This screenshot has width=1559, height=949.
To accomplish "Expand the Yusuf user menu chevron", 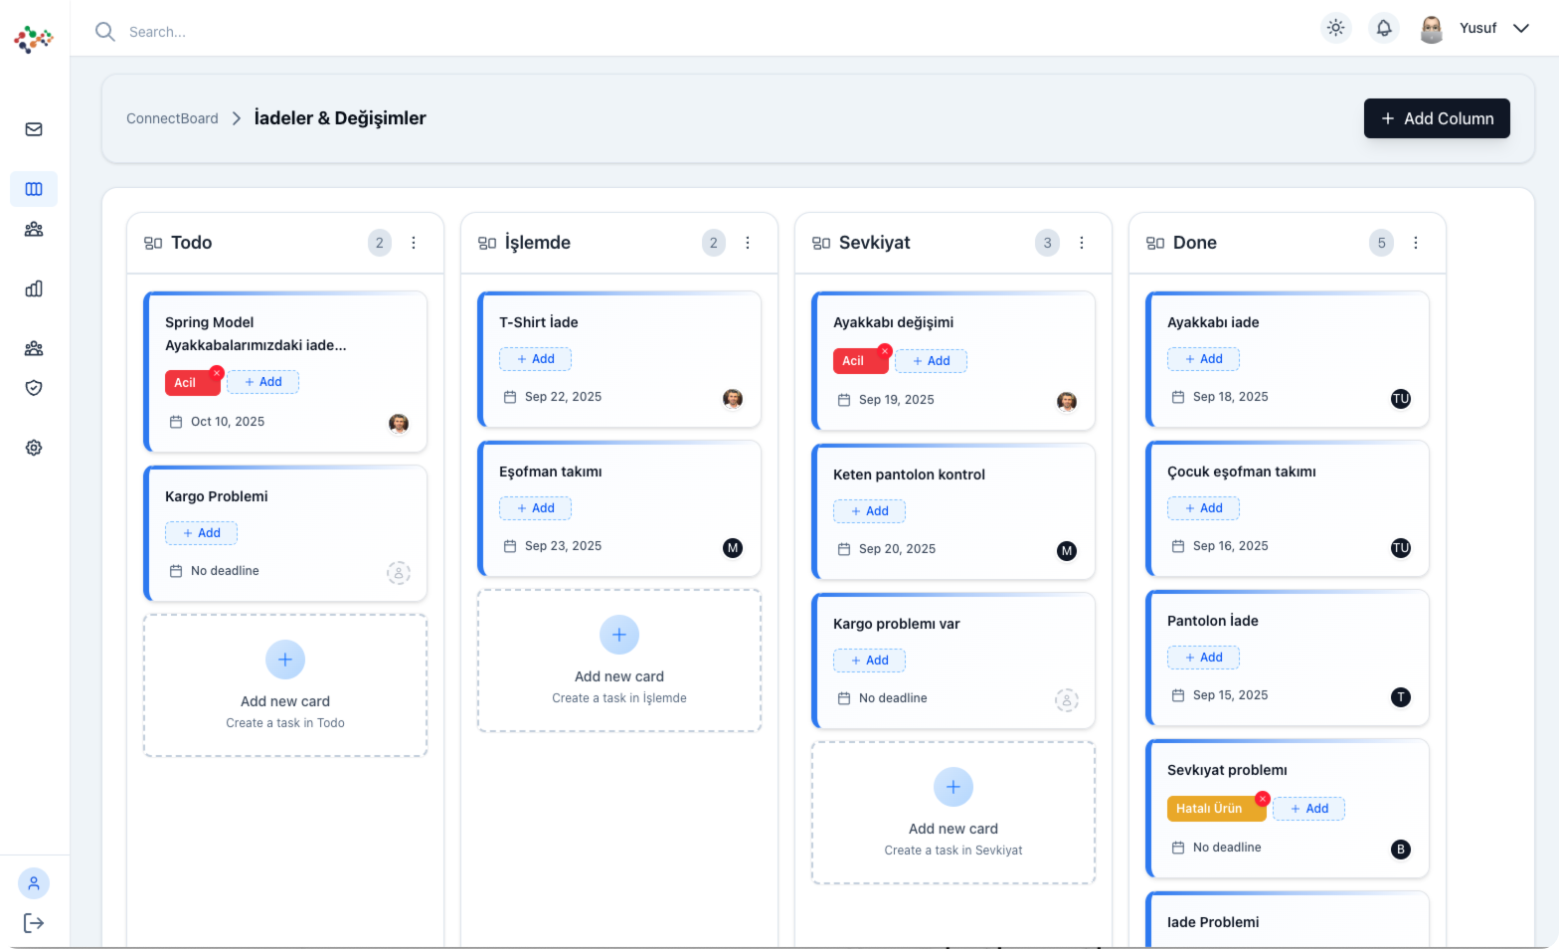I will tap(1521, 28).
